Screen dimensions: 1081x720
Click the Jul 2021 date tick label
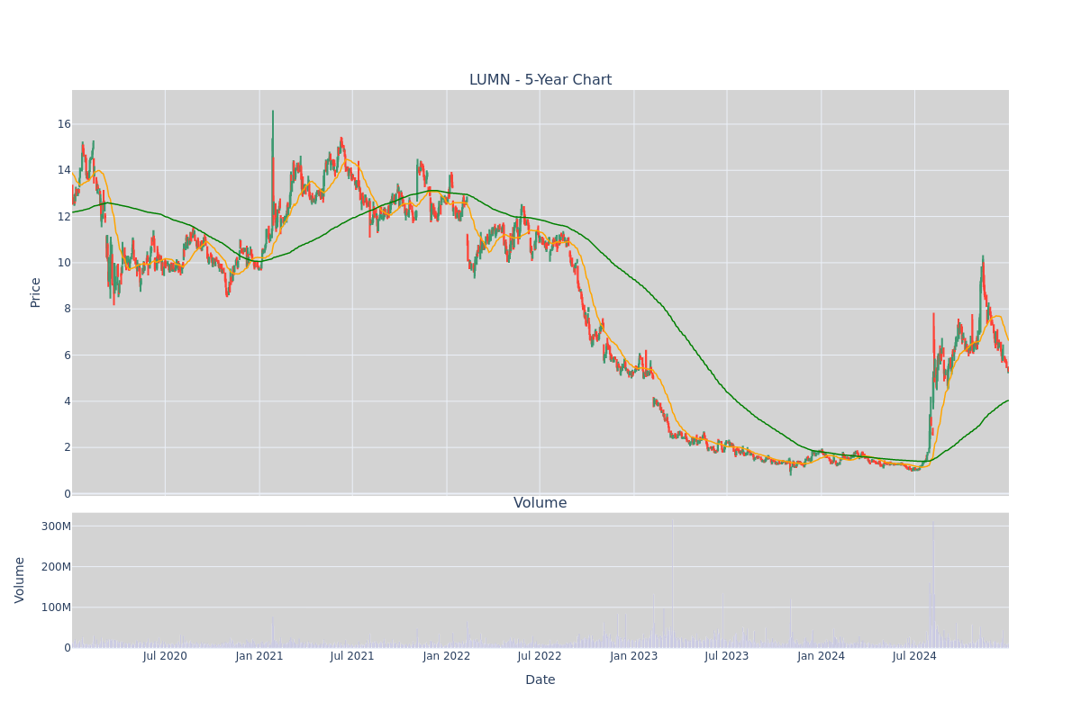click(x=352, y=656)
